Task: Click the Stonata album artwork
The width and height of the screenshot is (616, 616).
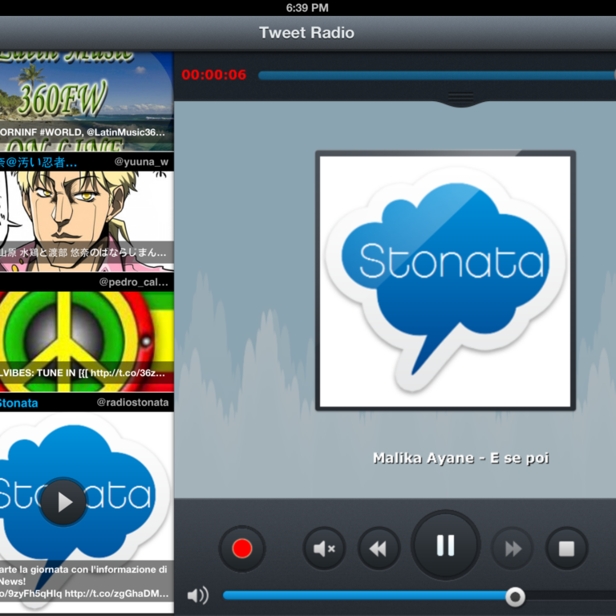Action: [445, 281]
